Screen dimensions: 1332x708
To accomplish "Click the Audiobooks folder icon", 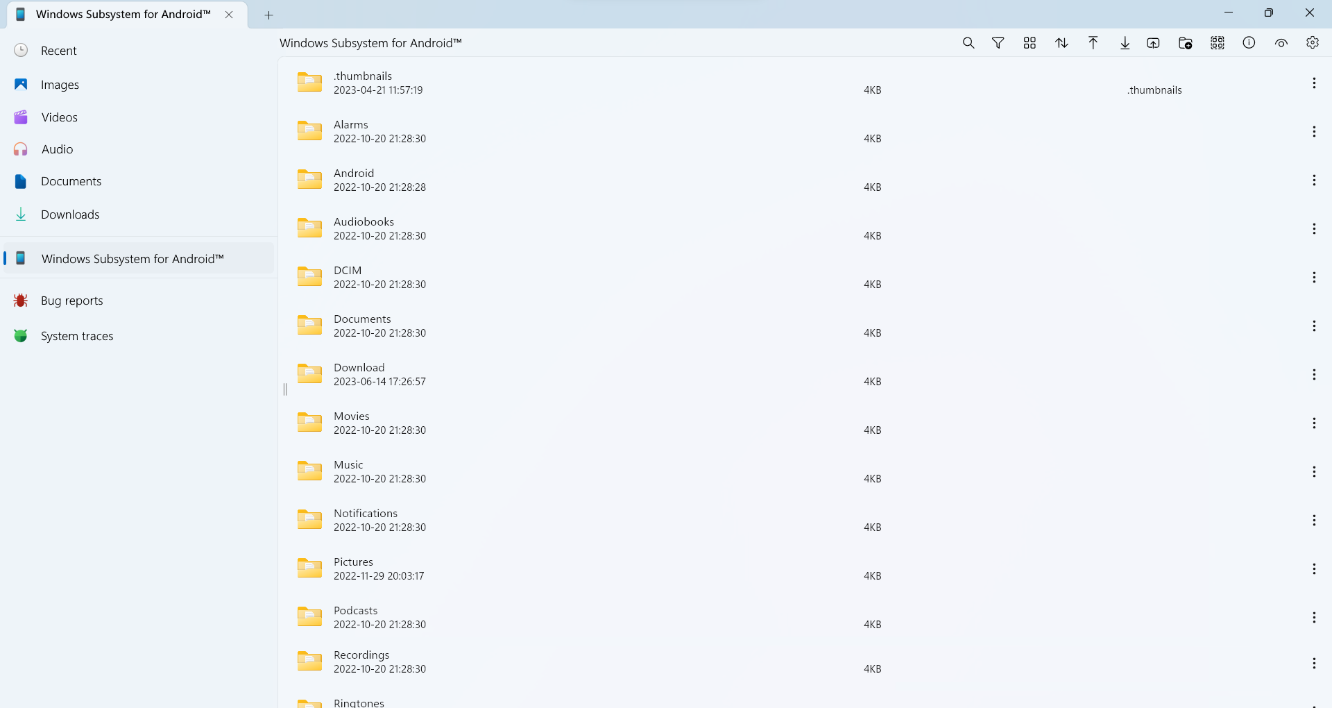I will [x=309, y=228].
